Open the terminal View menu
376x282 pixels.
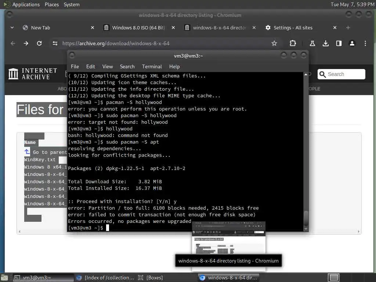click(x=108, y=67)
